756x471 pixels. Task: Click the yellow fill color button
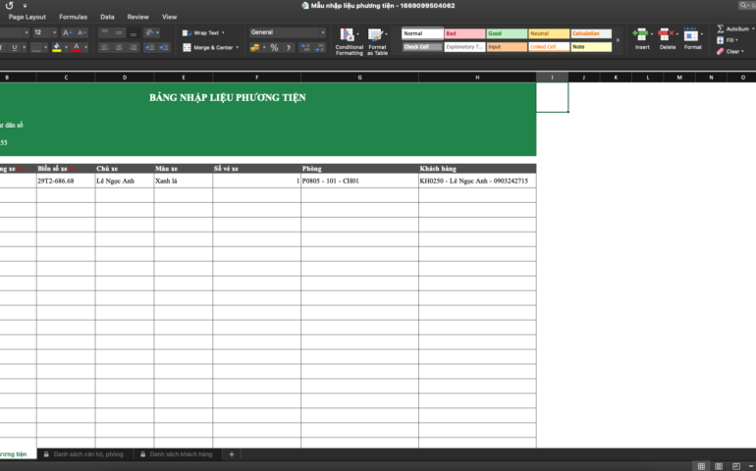57,47
